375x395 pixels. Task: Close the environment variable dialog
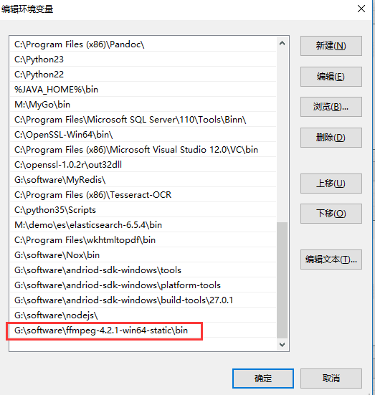(x=361, y=9)
